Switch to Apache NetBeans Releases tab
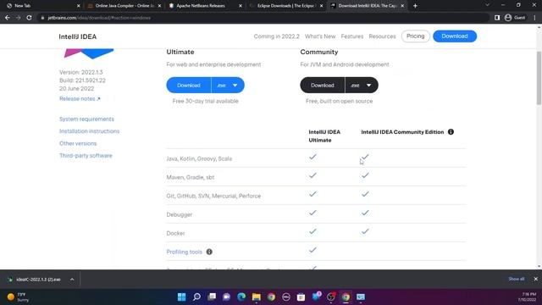This screenshot has width=542, height=305. (205, 6)
